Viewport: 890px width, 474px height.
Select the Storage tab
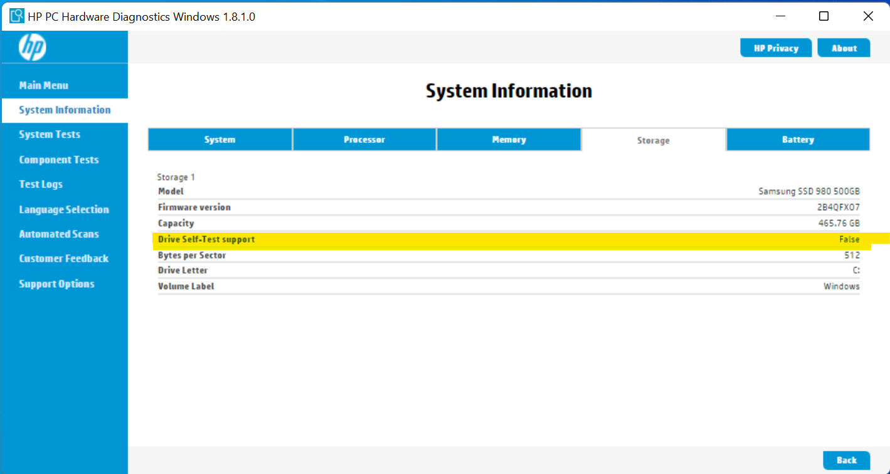point(653,140)
